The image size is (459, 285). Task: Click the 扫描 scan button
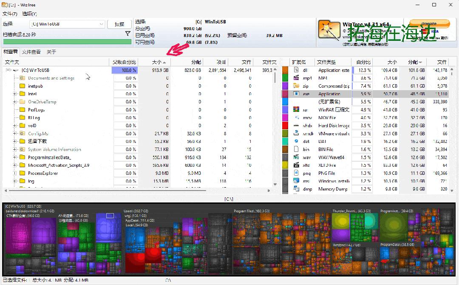119,24
